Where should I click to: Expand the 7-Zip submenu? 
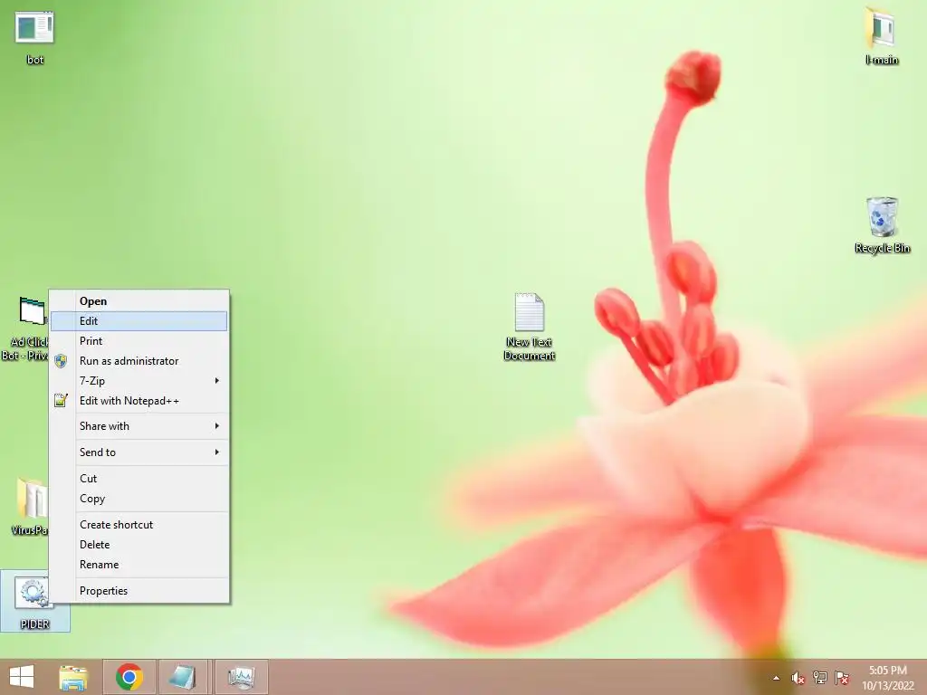(139, 381)
